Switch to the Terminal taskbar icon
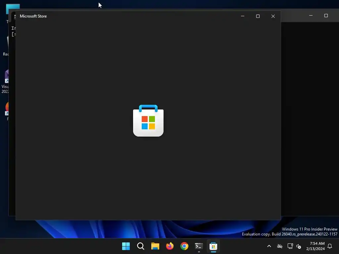 click(x=199, y=246)
